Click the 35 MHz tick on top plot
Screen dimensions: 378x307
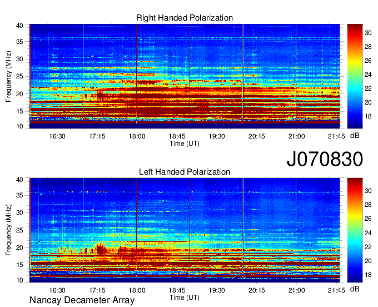click(x=19, y=42)
